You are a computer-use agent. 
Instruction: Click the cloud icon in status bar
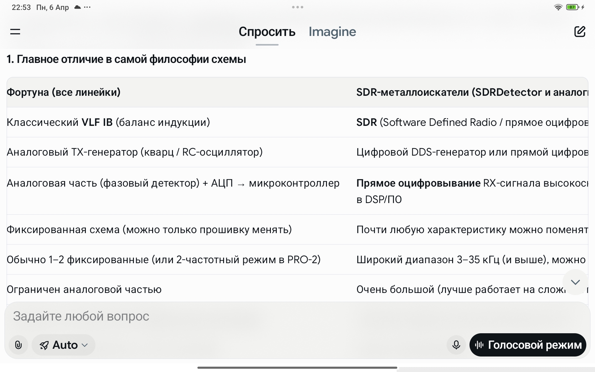pos(77,7)
